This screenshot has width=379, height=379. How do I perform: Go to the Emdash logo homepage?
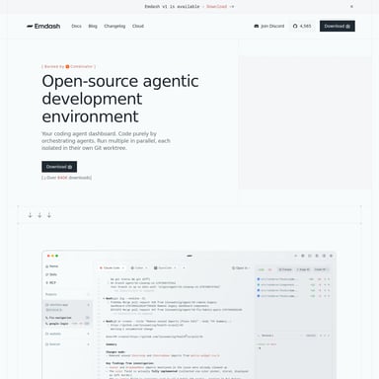click(x=43, y=26)
